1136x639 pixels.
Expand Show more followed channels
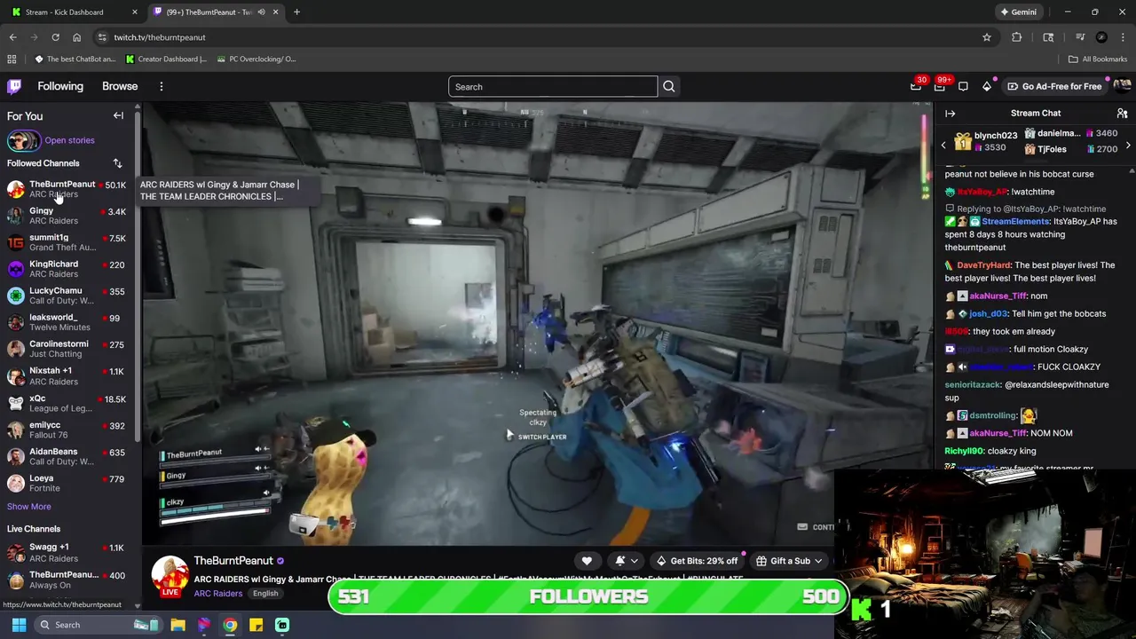tap(29, 507)
